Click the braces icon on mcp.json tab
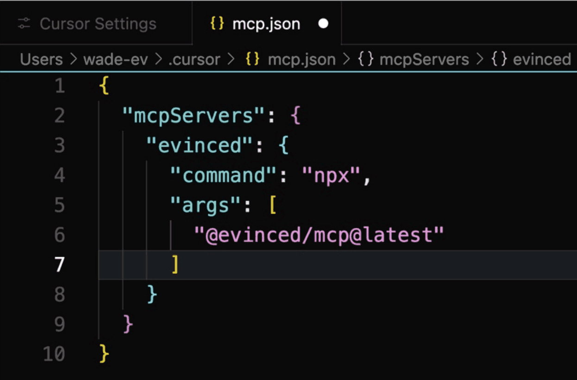The height and width of the screenshot is (380, 577). tap(216, 23)
